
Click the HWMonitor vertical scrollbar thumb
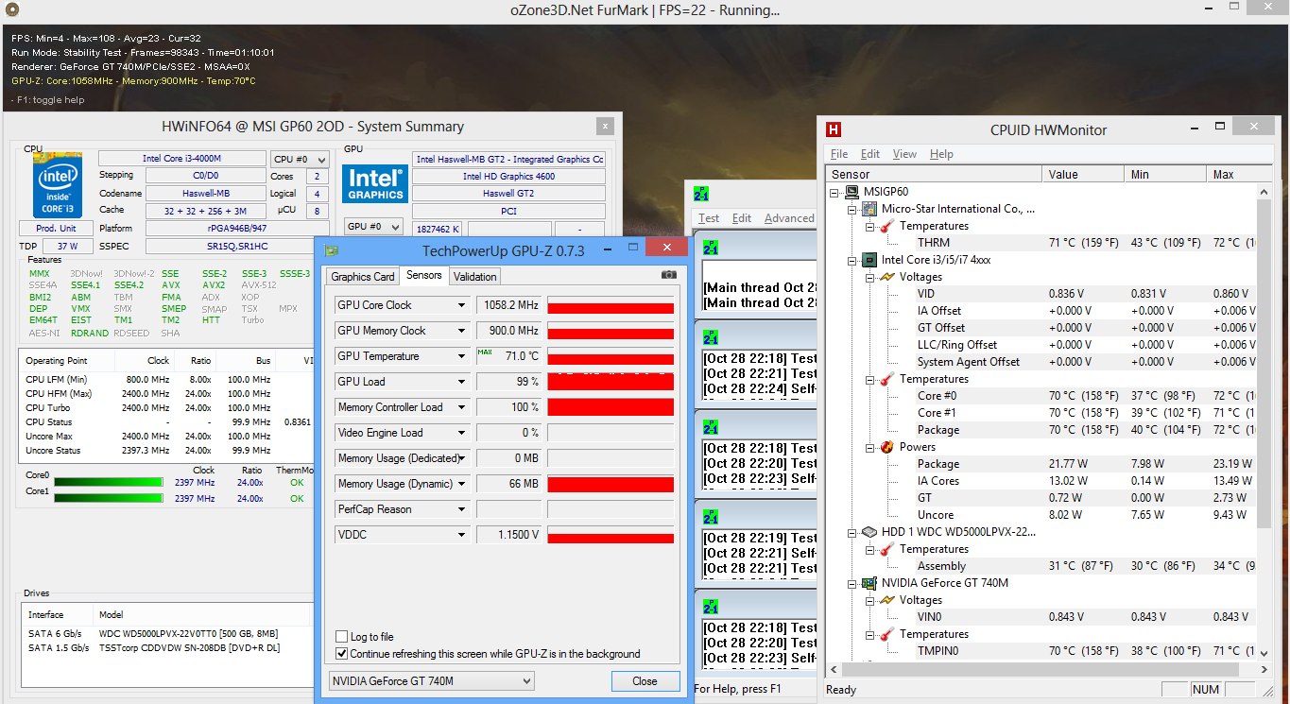pos(1264,363)
